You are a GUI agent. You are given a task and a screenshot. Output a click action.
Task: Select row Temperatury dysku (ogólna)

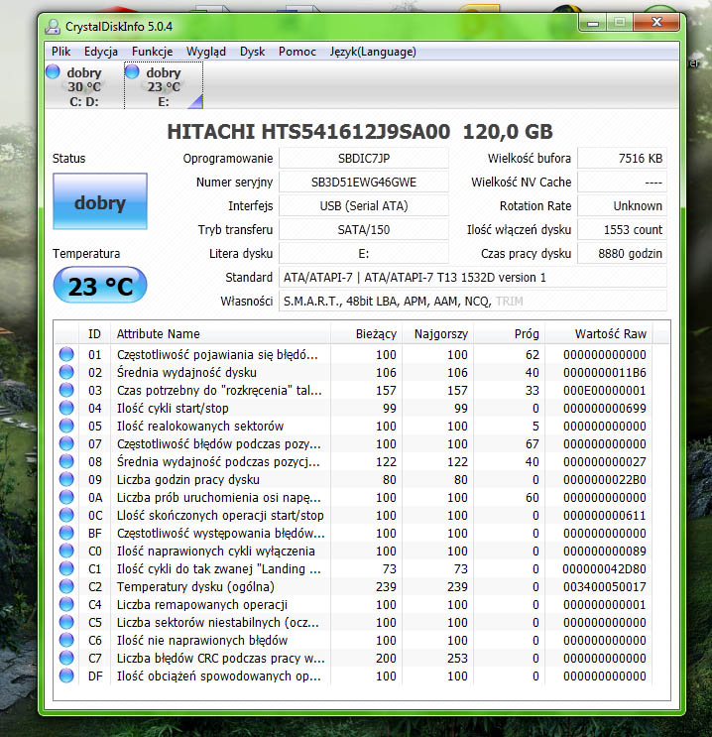pyautogui.click(x=354, y=586)
